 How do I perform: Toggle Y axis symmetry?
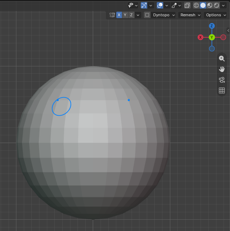click(x=125, y=15)
